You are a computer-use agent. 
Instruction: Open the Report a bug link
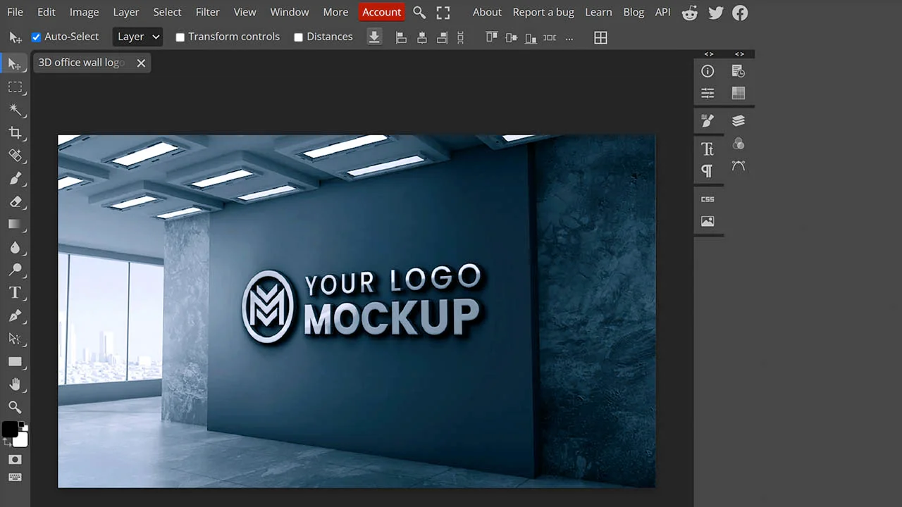point(543,12)
